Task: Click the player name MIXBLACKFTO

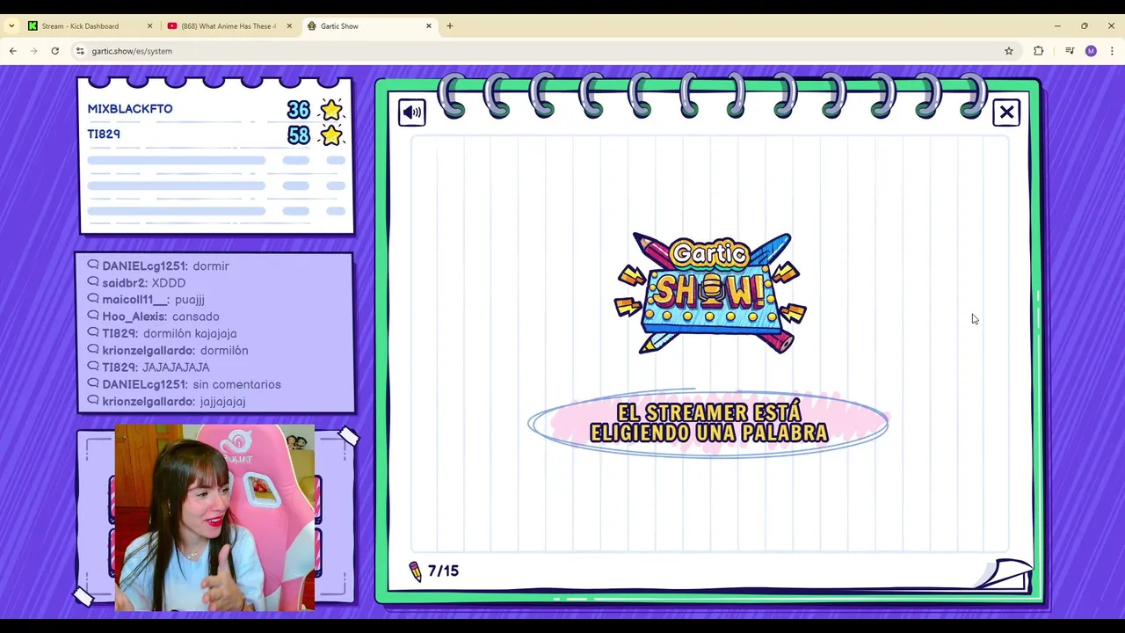Action: point(130,109)
